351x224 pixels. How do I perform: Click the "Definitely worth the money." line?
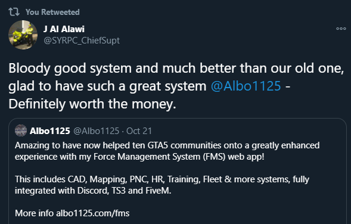click(x=92, y=104)
